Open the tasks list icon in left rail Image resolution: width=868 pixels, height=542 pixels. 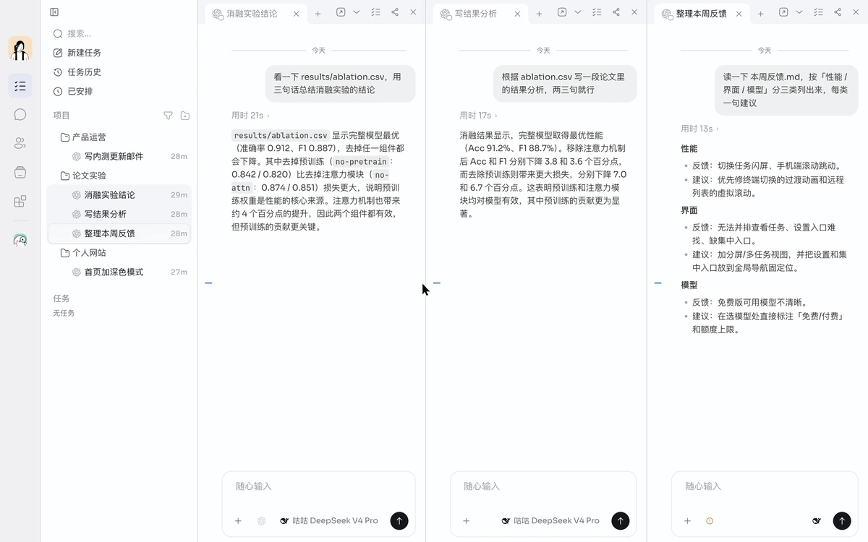click(x=20, y=86)
